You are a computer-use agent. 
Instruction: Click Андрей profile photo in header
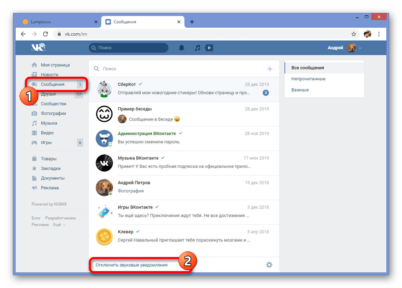(x=351, y=48)
